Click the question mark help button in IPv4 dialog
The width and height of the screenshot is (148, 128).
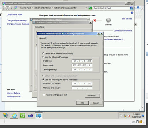tap(99, 34)
